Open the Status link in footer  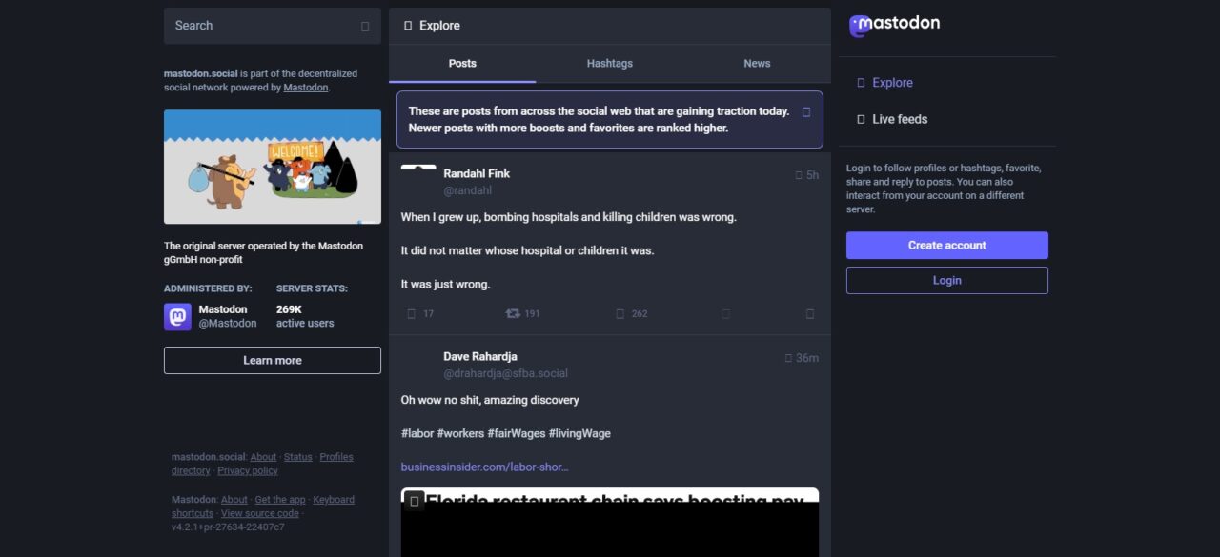click(298, 457)
